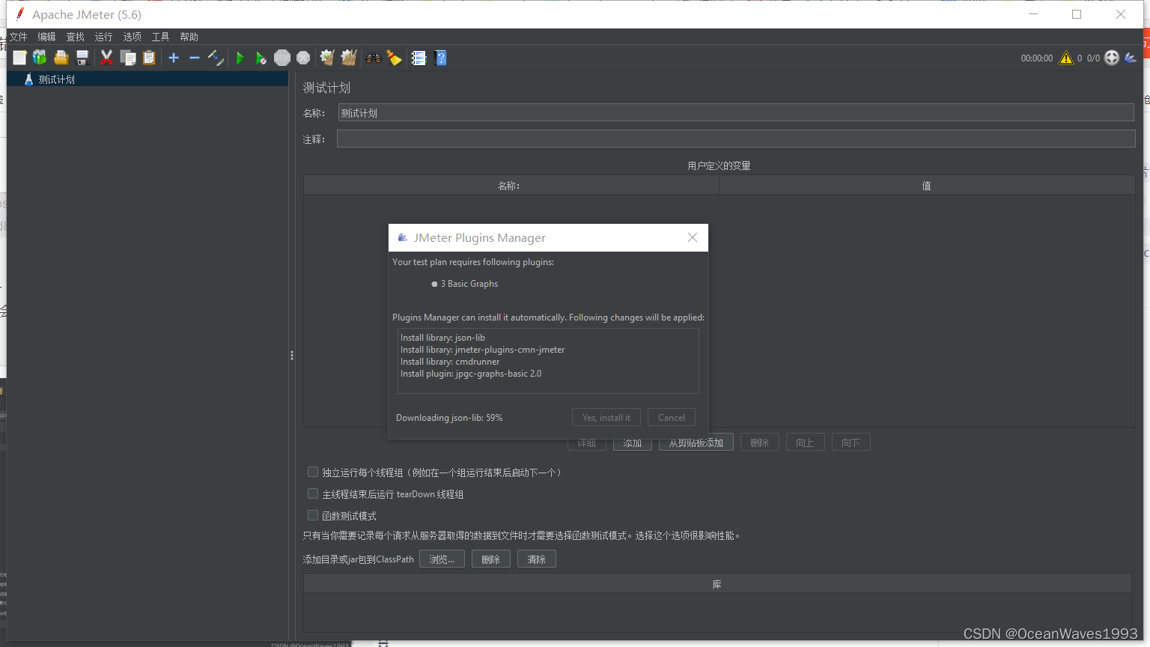Click the 0/0 thread count indicator
This screenshot has height=647, width=1150.
click(x=1093, y=58)
